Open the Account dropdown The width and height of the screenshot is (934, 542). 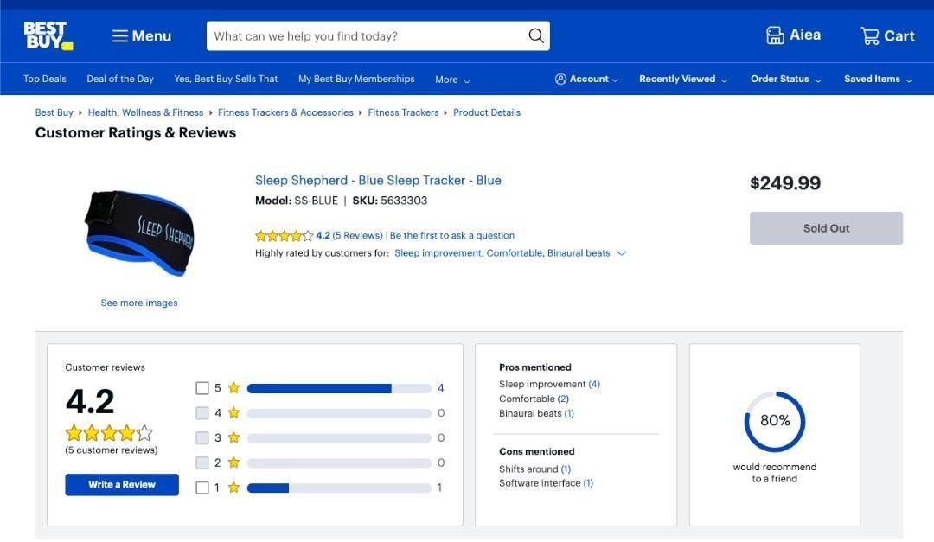tap(586, 80)
